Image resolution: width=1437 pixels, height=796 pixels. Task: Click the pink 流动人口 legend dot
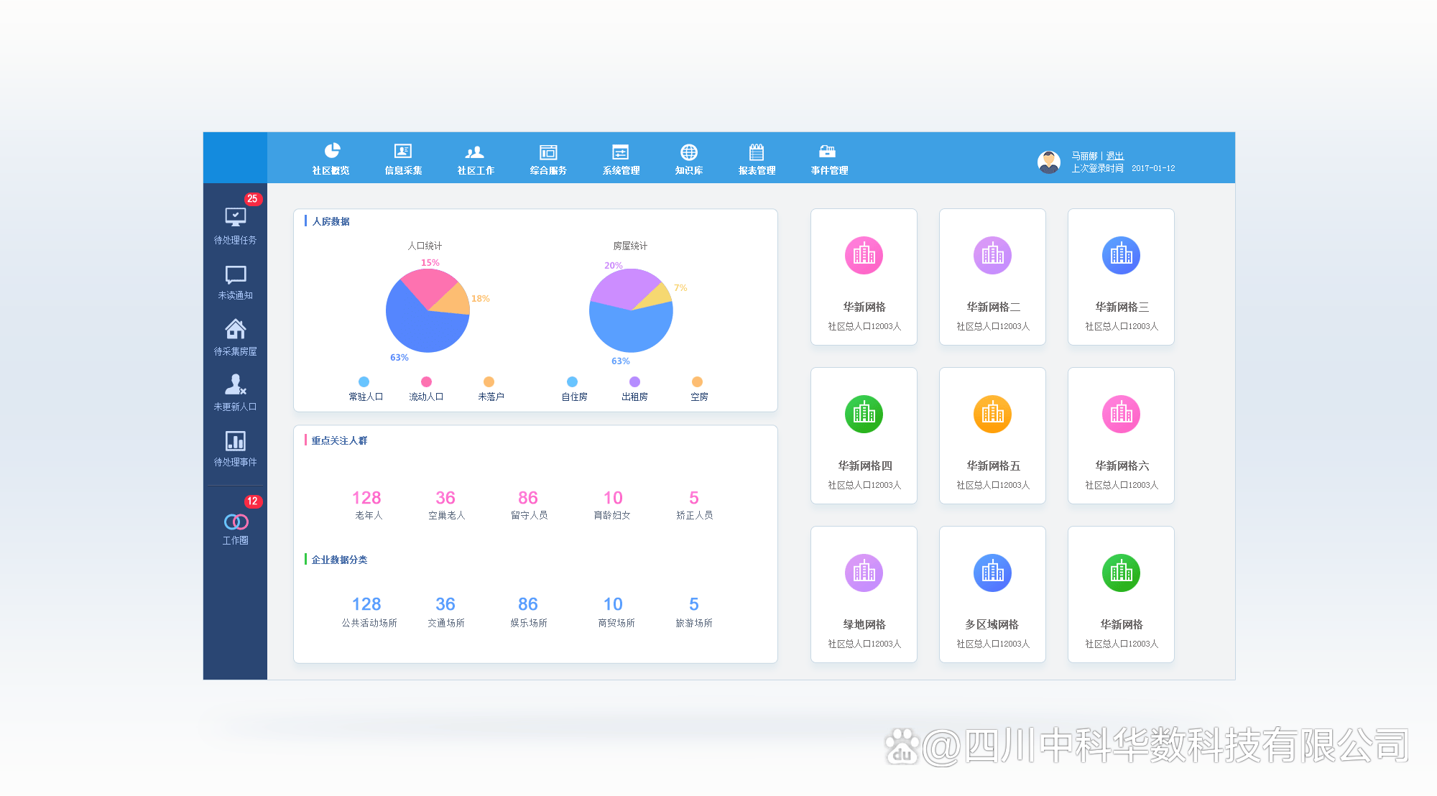click(x=426, y=381)
